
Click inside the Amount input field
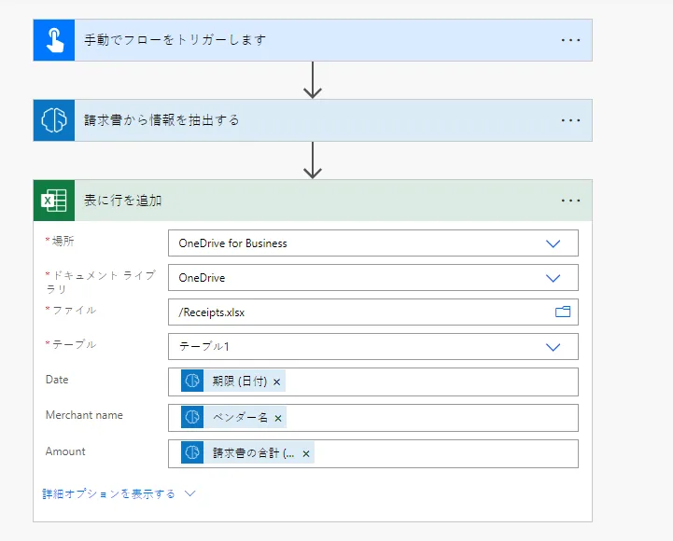[x=439, y=453]
